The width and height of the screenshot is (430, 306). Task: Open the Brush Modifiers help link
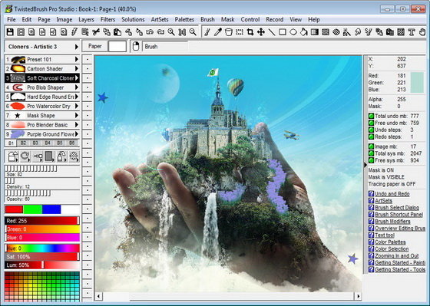(392, 222)
